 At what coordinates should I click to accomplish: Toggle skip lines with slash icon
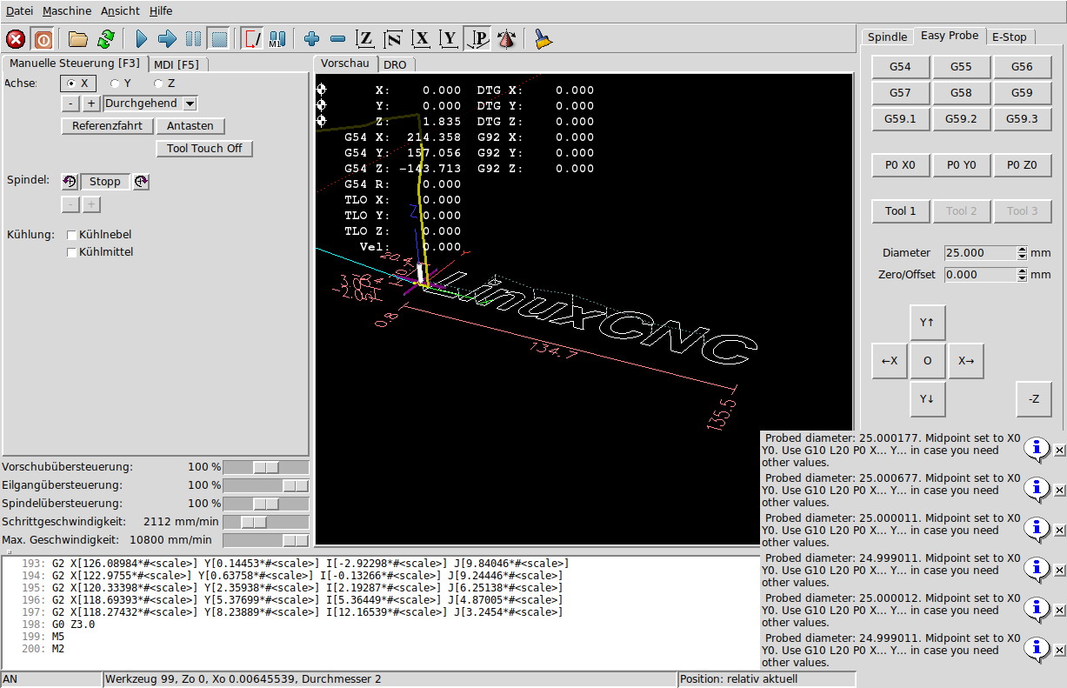tap(253, 39)
